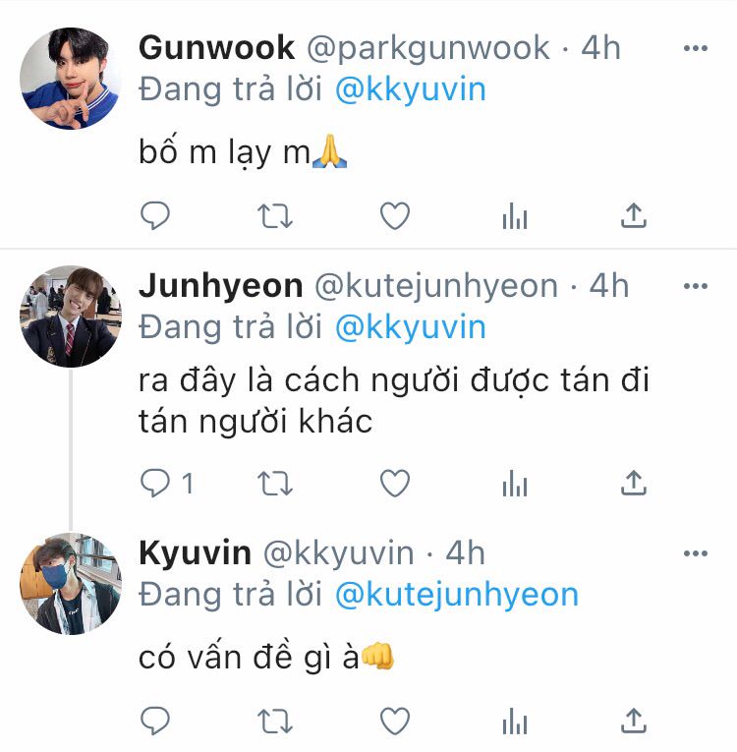Open more options on Gunwook's tweet

click(x=696, y=48)
